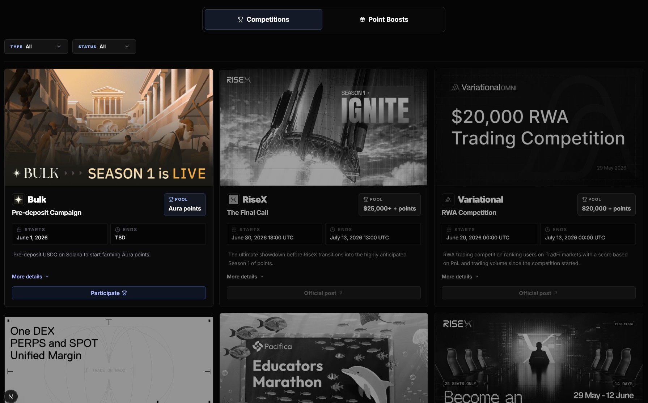Click trophy icon in Bulk pool badge
Screen dimensions: 648x403
click(171, 199)
